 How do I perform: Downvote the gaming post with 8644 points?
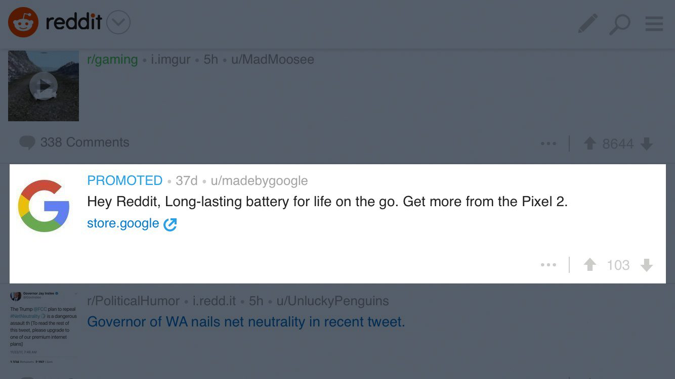646,144
